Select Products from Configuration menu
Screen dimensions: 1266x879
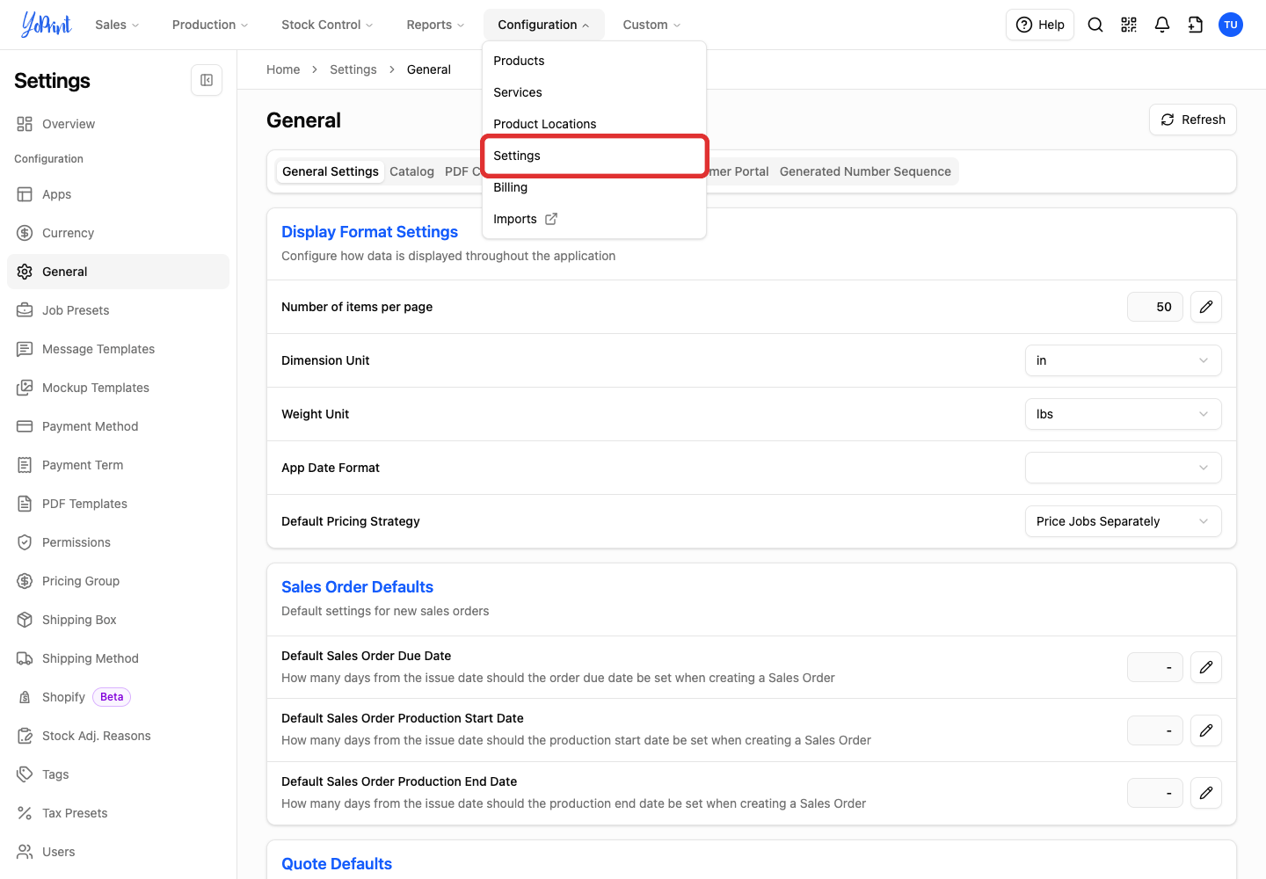(x=594, y=61)
